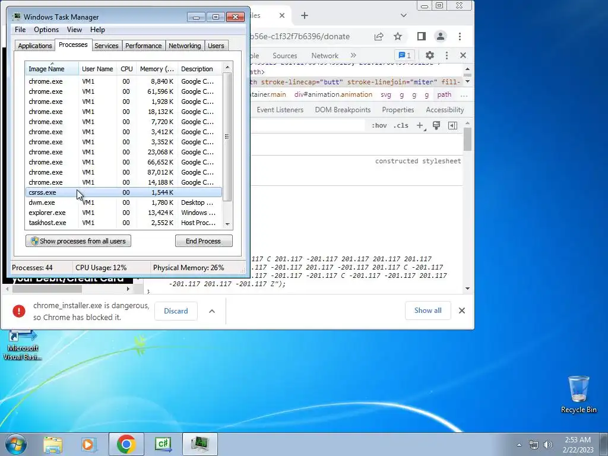Switch to Applications tab

click(x=35, y=46)
